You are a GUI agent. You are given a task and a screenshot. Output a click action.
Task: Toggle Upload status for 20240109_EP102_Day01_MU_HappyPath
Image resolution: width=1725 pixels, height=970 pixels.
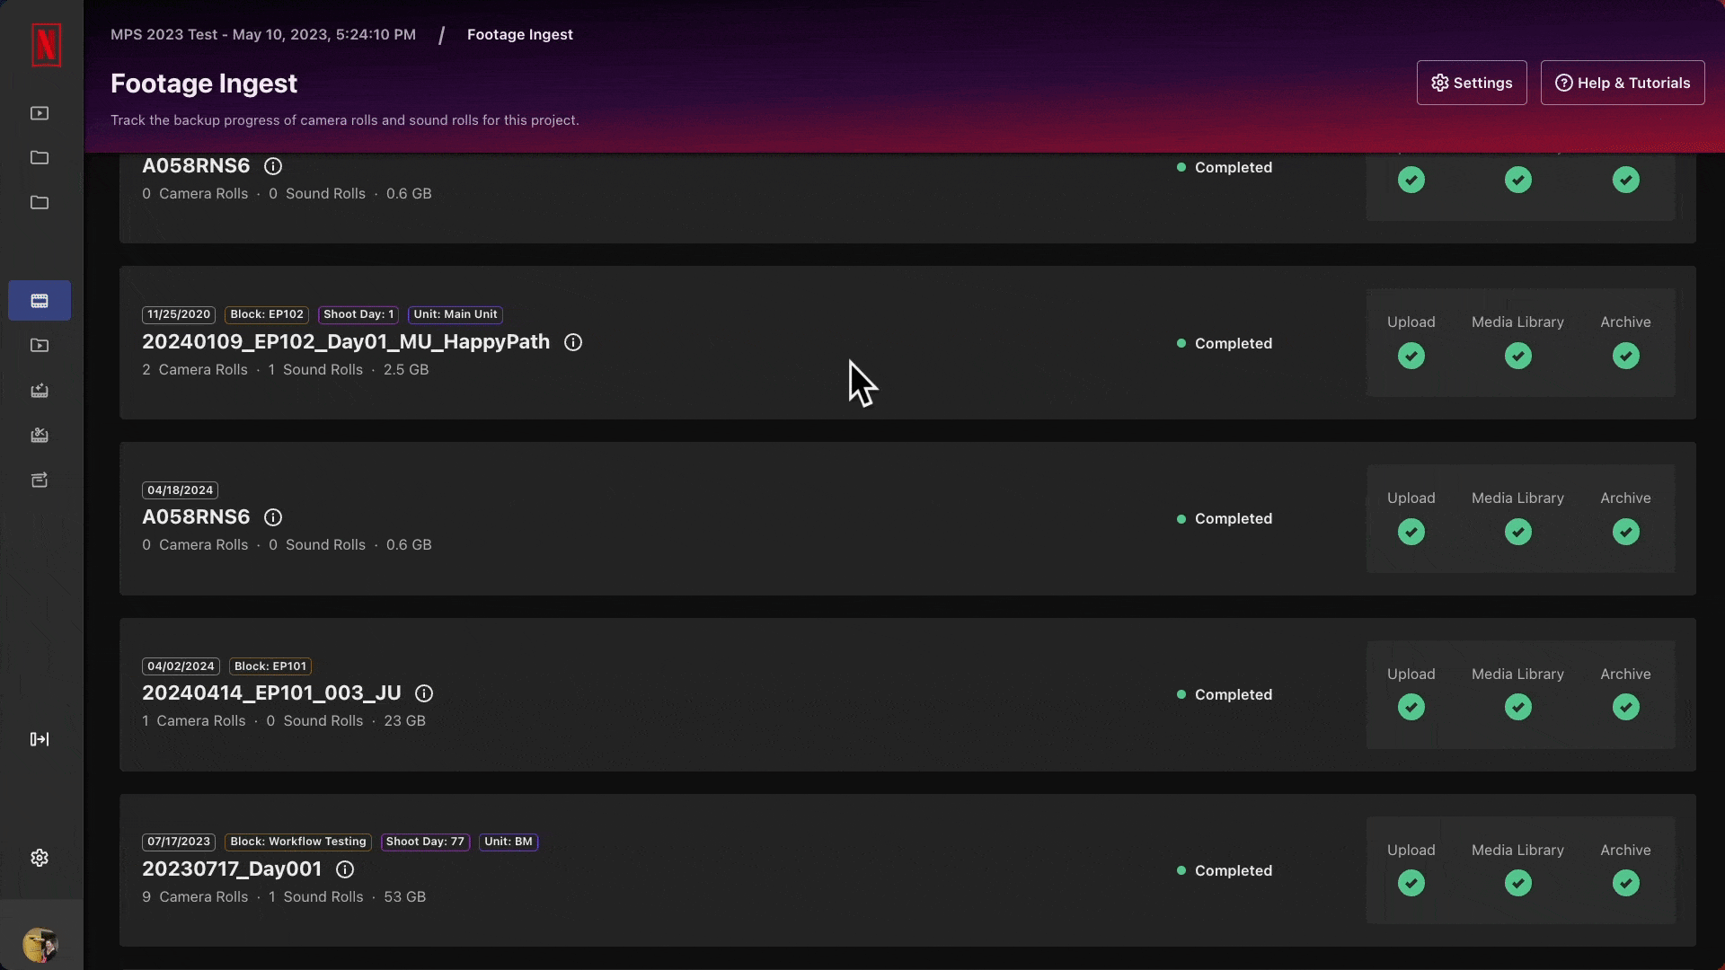pyautogui.click(x=1411, y=356)
